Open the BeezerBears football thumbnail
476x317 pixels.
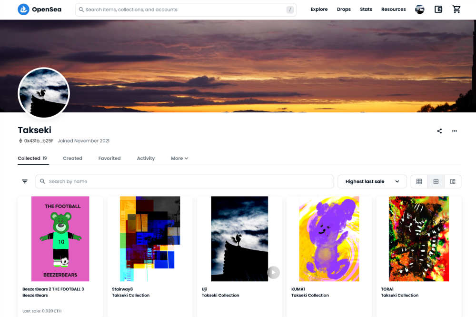tap(60, 238)
